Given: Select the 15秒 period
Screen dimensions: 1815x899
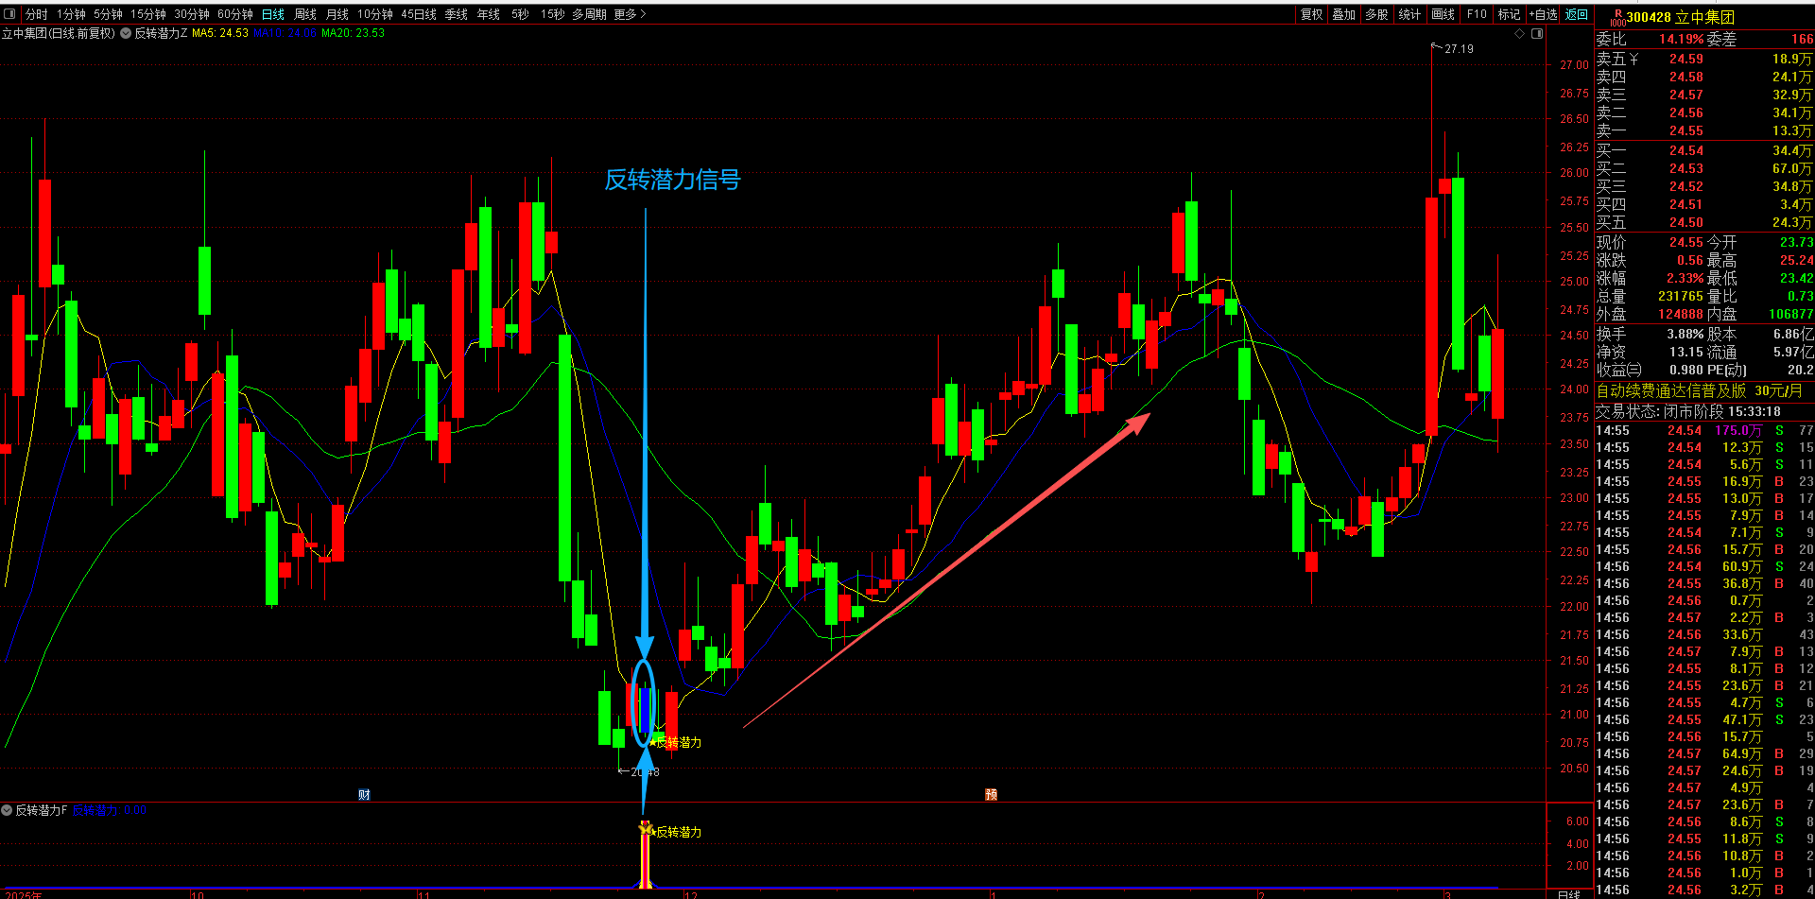Looking at the screenshot, I should 552,14.
